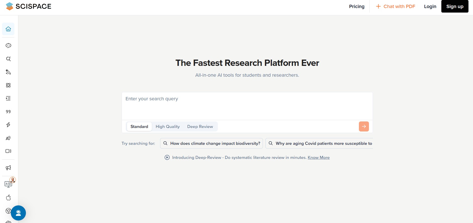Open Chat with PDF

[396, 6]
